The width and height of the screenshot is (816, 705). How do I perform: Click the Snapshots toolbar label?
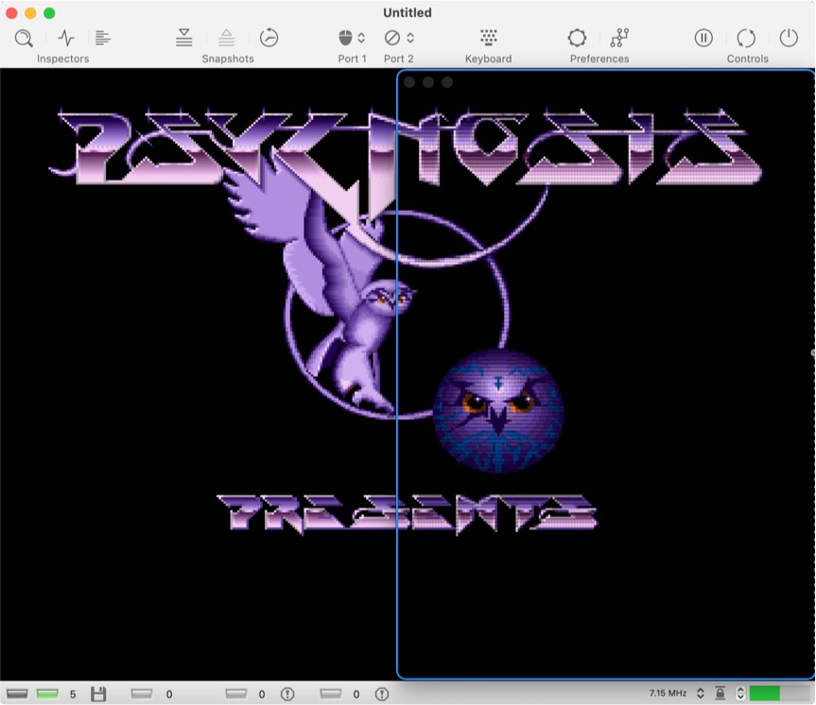click(228, 59)
